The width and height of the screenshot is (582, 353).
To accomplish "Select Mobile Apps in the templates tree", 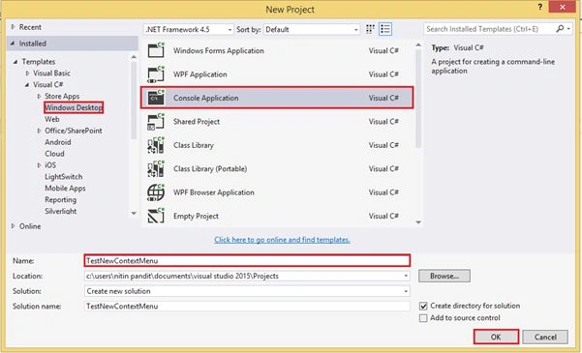I will tap(65, 188).
